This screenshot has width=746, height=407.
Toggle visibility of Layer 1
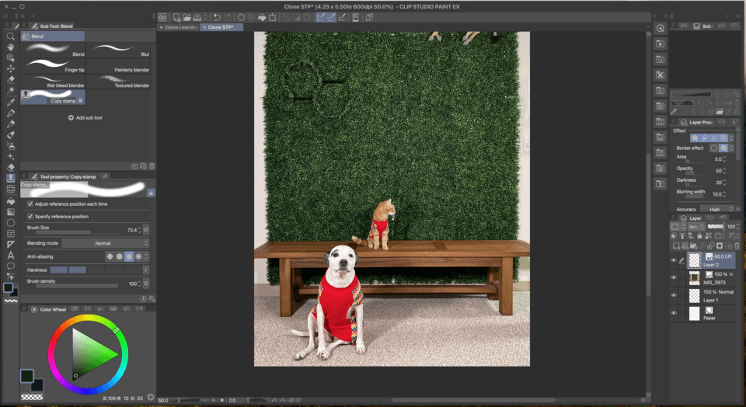(x=673, y=295)
